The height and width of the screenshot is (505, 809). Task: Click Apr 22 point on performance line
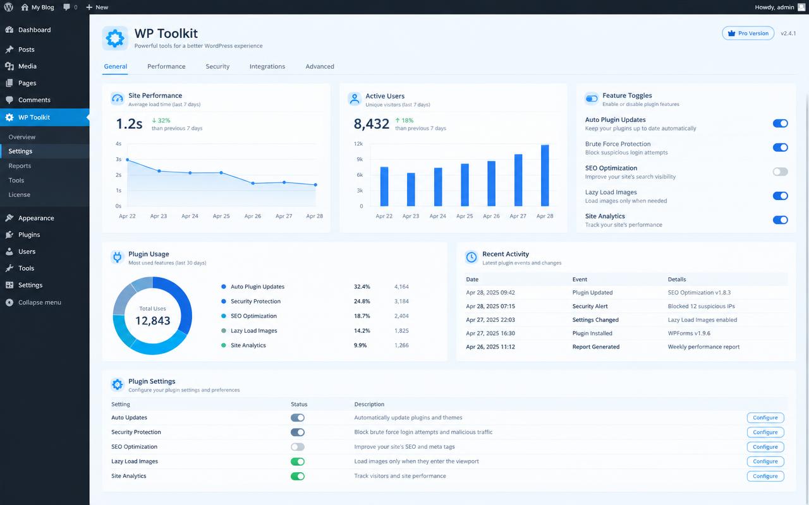point(128,160)
